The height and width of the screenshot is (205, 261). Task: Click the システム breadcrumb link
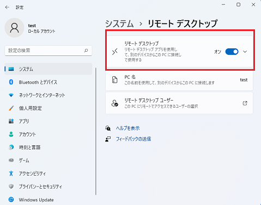coord(119,24)
